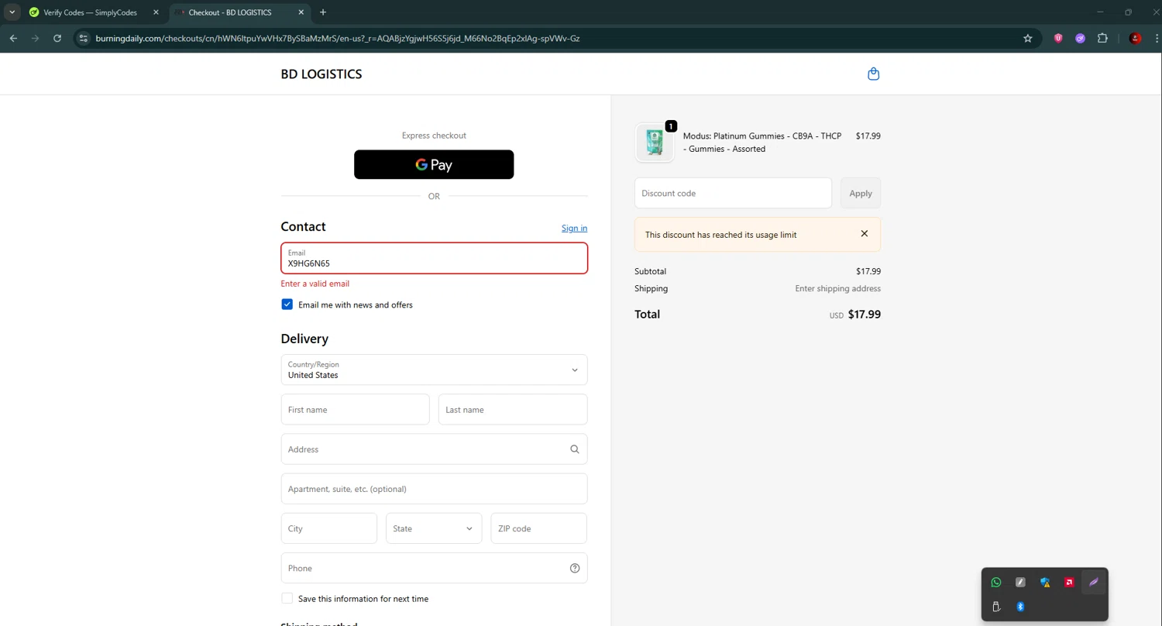This screenshot has width=1162, height=626.
Task: Expand the State dropdown
Action: pyautogui.click(x=434, y=528)
